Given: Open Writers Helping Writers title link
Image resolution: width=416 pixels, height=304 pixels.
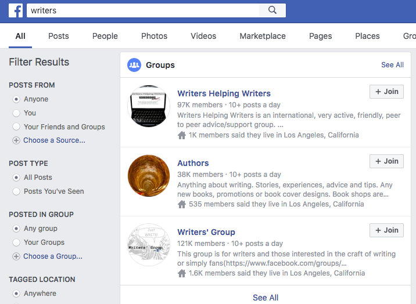Looking at the screenshot, I should 224,93.
